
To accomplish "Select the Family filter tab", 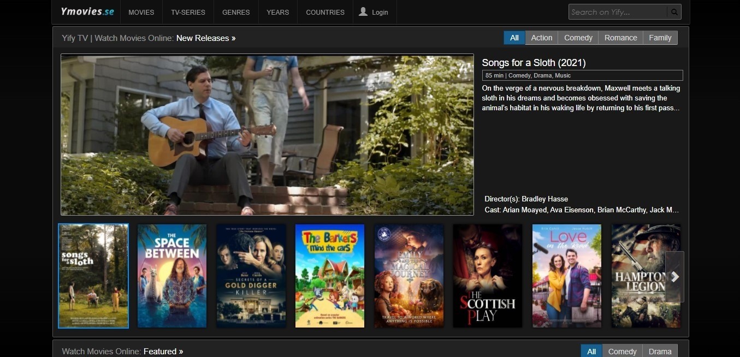I will tap(660, 38).
